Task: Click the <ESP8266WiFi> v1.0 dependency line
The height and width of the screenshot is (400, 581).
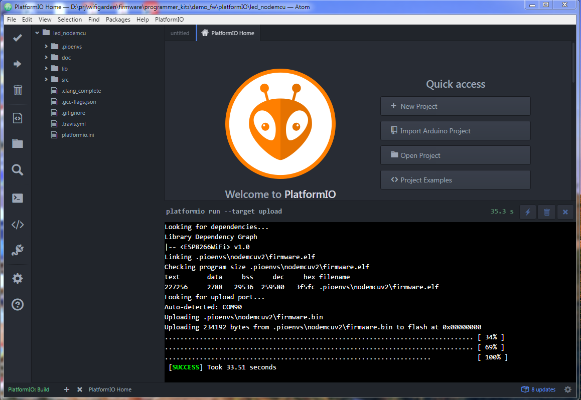Action: (x=207, y=247)
